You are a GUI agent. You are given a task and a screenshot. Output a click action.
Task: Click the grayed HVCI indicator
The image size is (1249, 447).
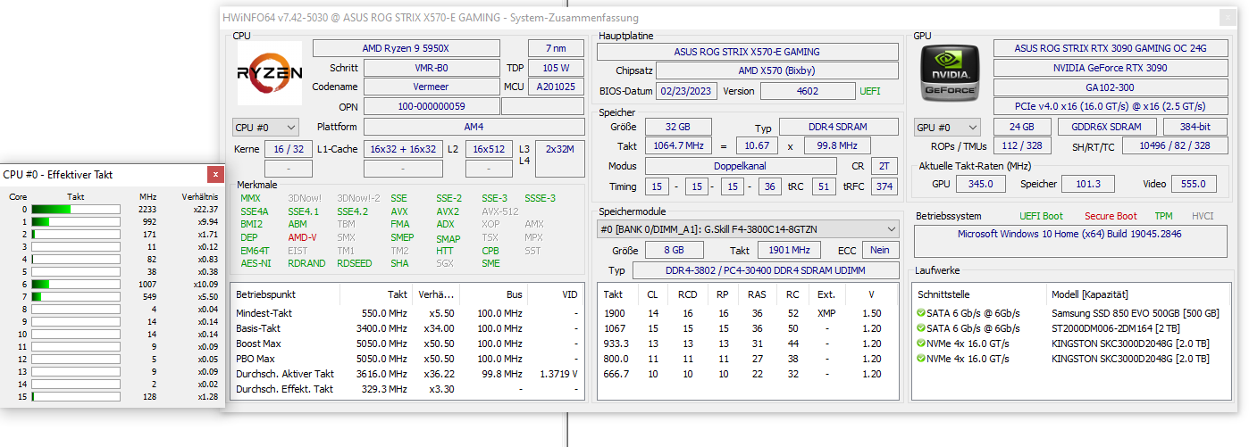click(x=1203, y=216)
